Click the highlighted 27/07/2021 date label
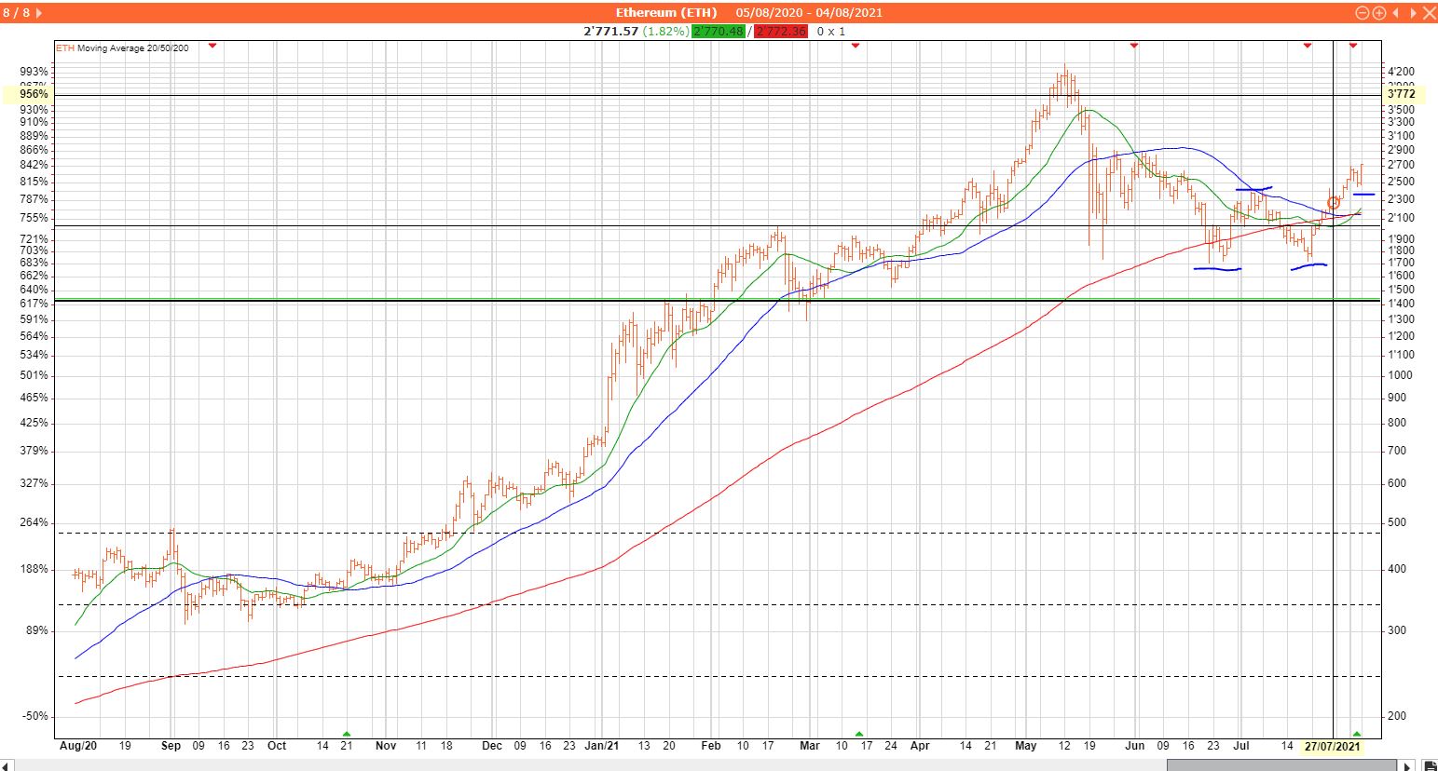Image resolution: width=1438 pixels, height=771 pixels. click(1332, 747)
